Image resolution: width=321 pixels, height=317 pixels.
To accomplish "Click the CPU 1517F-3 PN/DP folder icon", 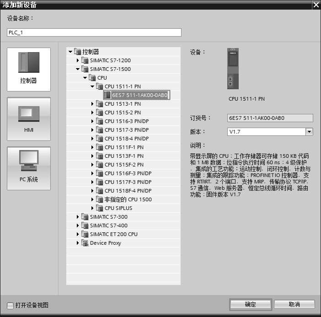I will point(100,182).
